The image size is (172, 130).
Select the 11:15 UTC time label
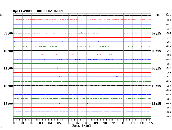point(156,103)
